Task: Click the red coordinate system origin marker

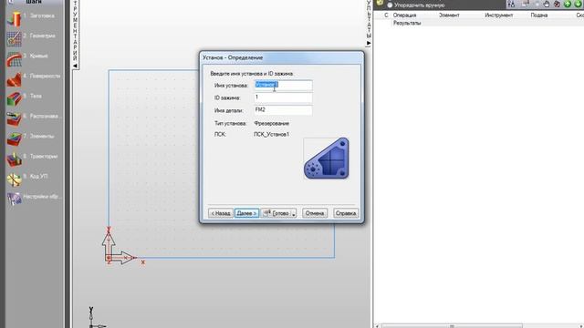Action: (x=109, y=258)
